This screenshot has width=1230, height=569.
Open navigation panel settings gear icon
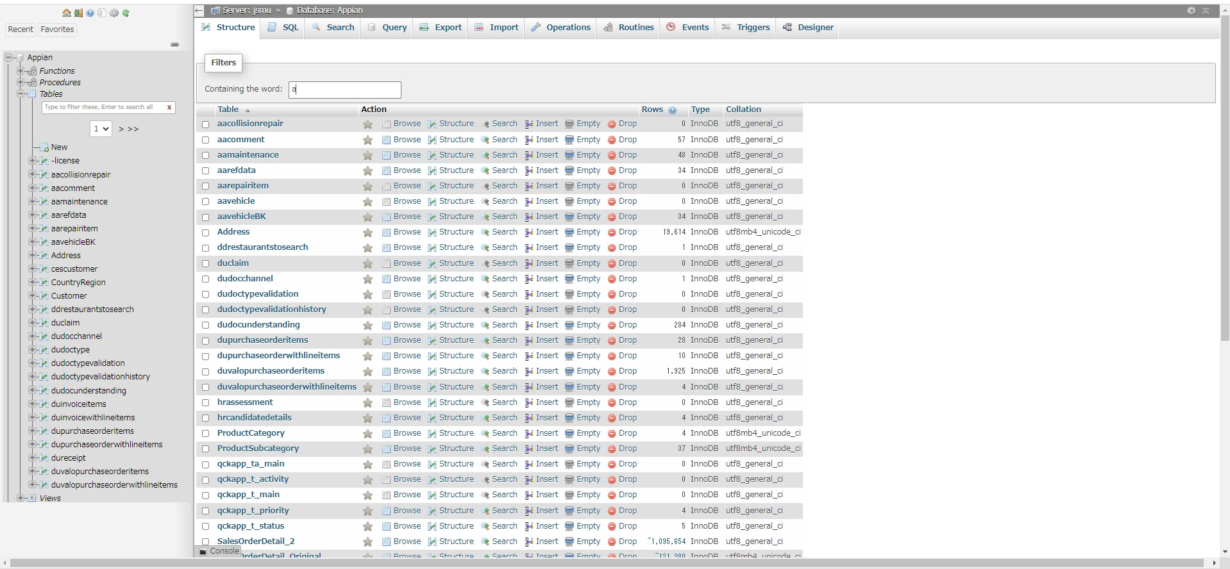coord(114,13)
